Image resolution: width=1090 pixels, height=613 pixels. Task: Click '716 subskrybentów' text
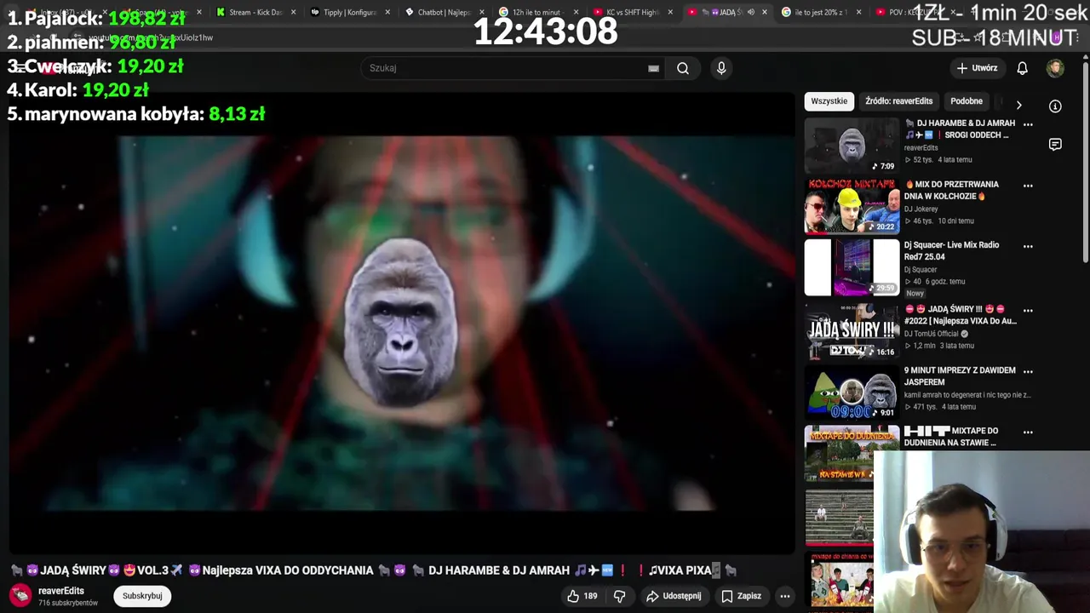click(68, 603)
